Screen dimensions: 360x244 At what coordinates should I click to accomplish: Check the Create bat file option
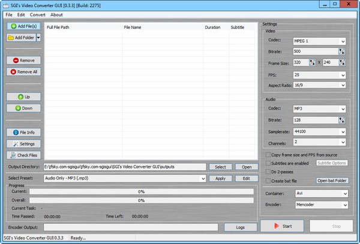click(268, 181)
